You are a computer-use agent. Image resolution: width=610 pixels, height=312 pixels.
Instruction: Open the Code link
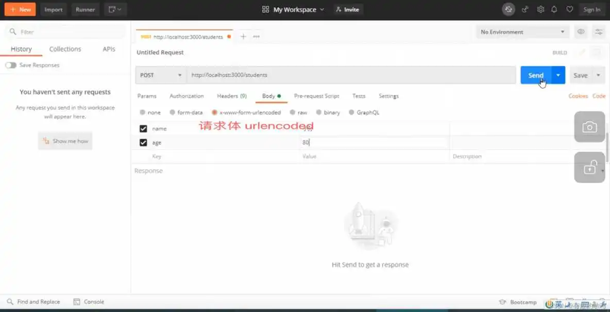pos(598,96)
